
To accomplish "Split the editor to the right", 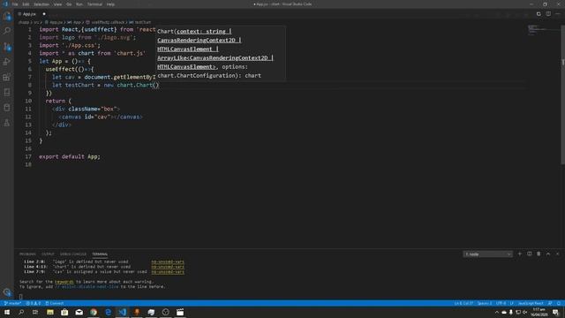I will [548, 14].
